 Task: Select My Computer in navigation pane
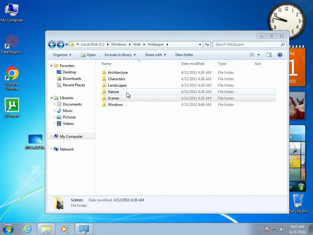[71, 136]
